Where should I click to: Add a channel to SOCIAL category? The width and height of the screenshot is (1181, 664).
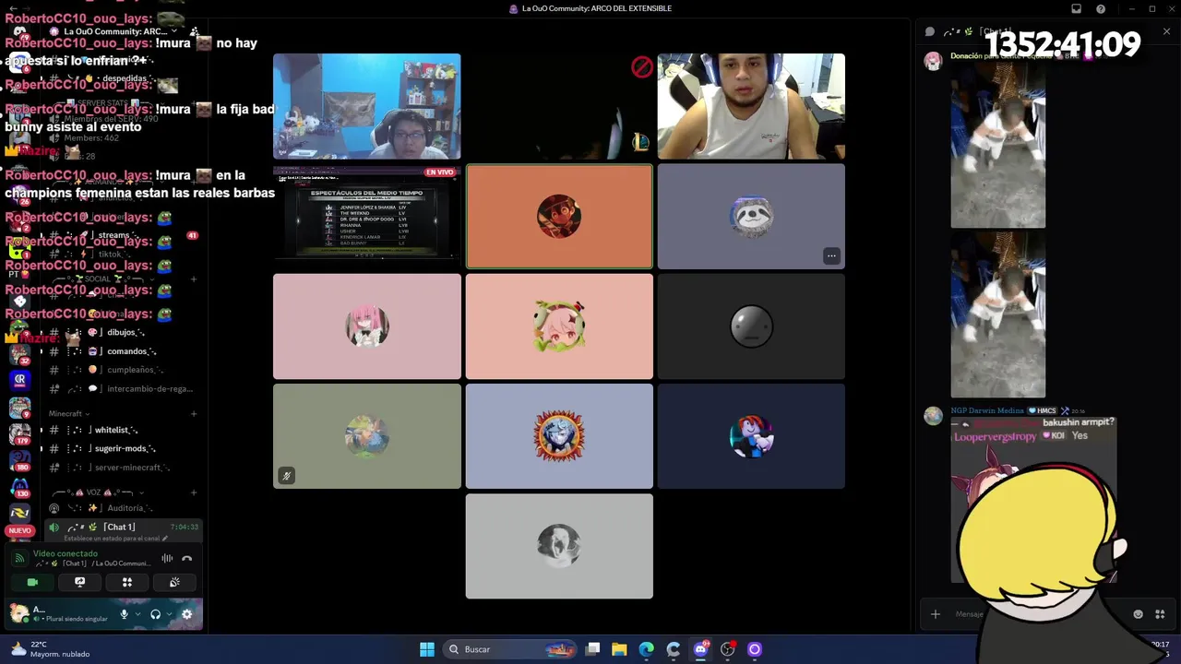click(x=194, y=279)
